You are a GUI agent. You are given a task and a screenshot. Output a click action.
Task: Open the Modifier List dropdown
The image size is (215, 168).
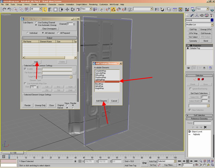[x=200, y=25]
